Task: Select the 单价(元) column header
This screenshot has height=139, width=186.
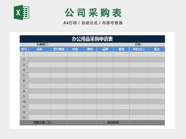Action: 139,49
